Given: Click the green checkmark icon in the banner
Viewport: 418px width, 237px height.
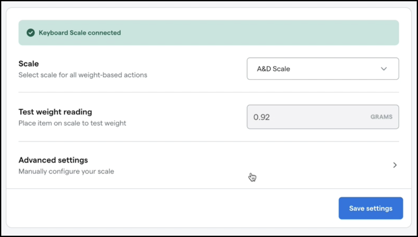Looking at the screenshot, I should click(x=31, y=33).
